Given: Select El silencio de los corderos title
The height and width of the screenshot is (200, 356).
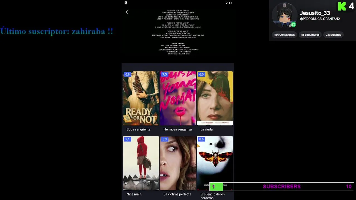Looking at the screenshot, I should [213, 196].
